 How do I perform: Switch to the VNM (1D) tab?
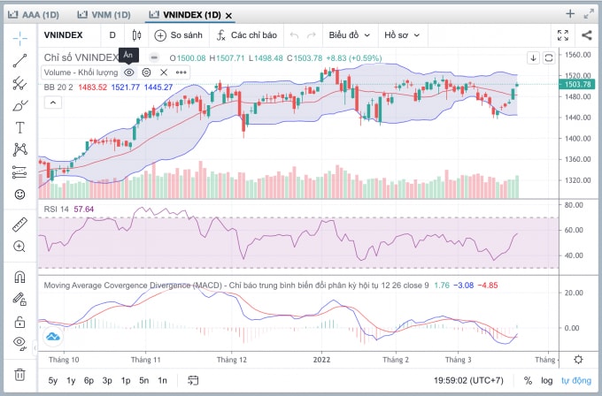tap(104, 15)
